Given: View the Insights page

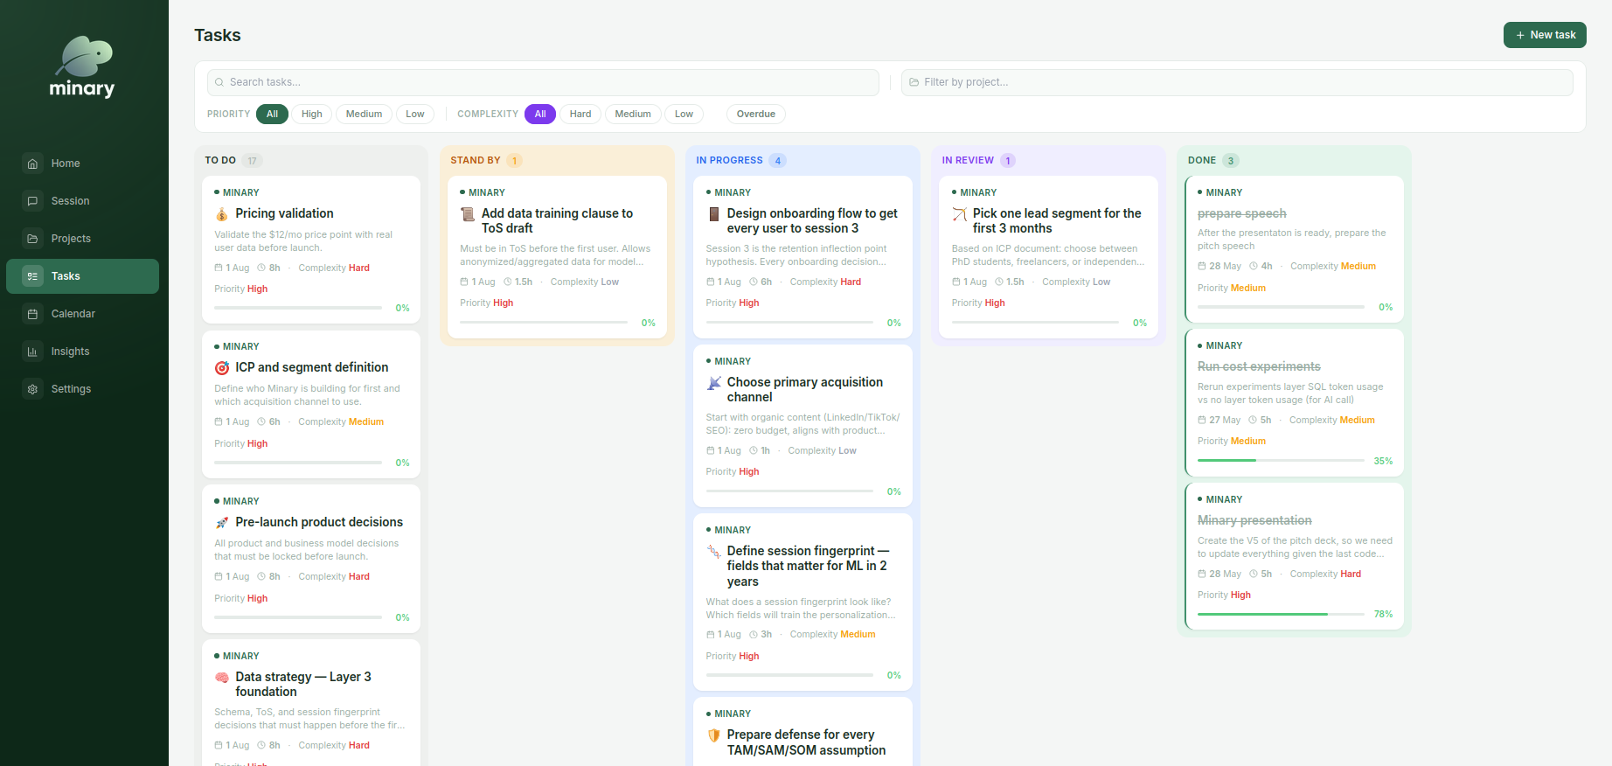Looking at the screenshot, I should click(83, 352).
